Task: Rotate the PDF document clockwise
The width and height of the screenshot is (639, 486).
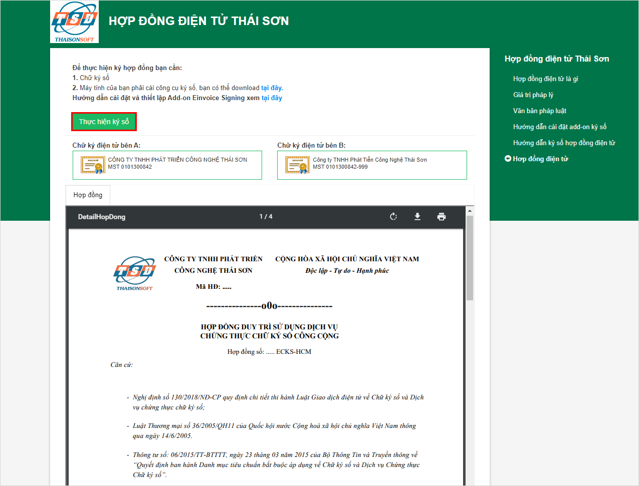Action: 393,217
